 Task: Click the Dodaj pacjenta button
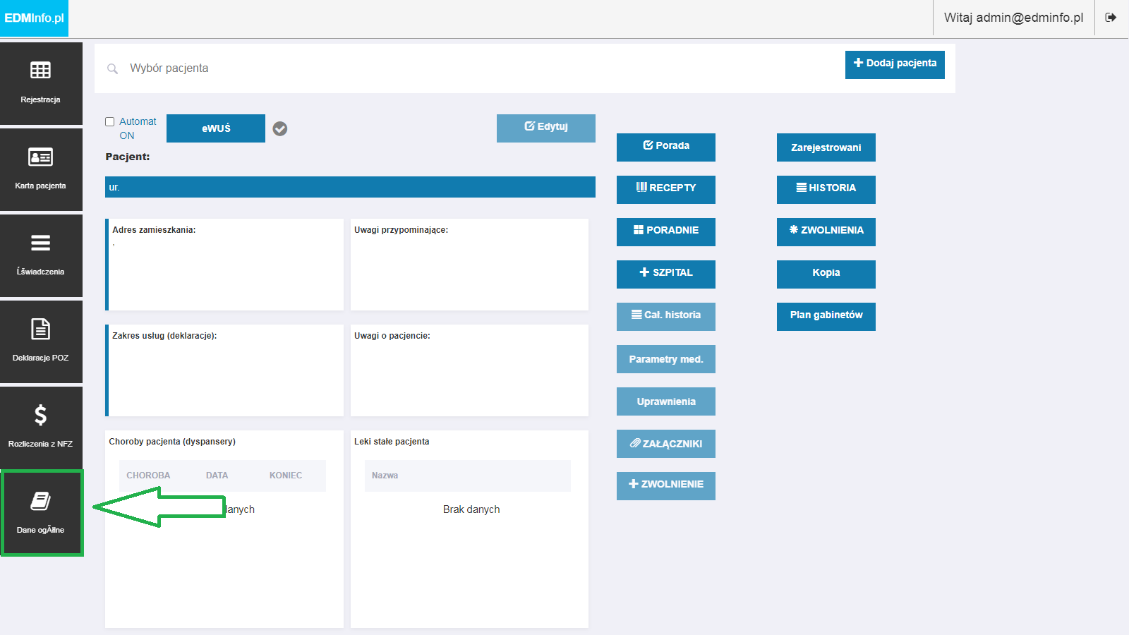tap(895, 65)
